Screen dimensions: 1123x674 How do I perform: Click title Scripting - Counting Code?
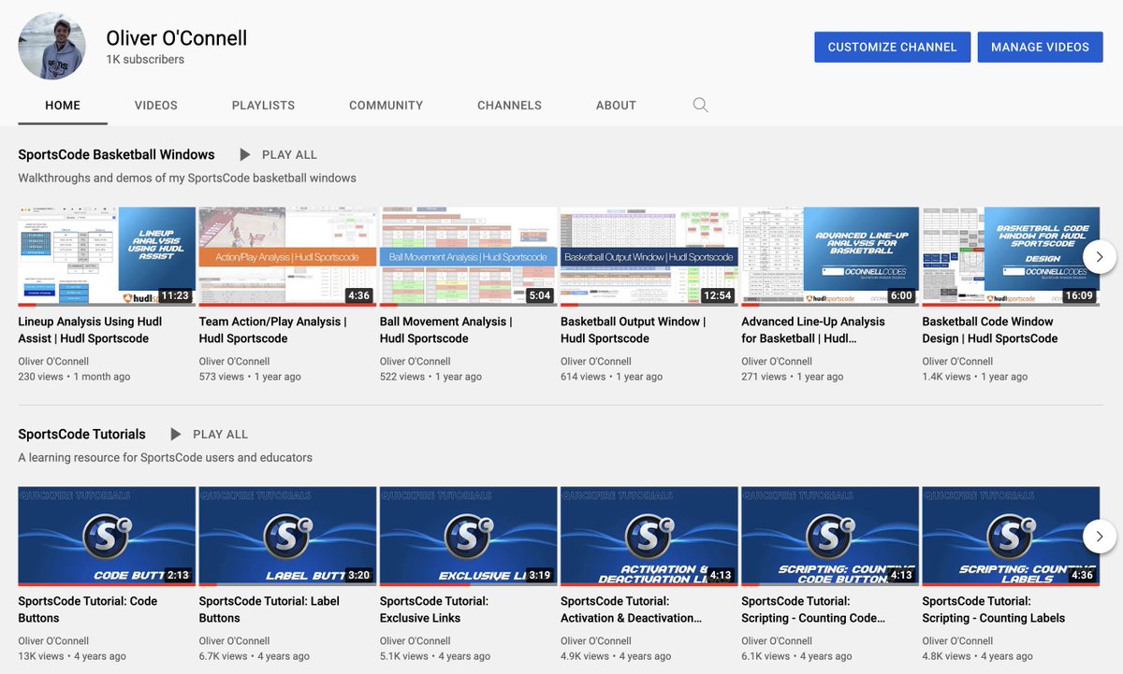tap(813, 609)
